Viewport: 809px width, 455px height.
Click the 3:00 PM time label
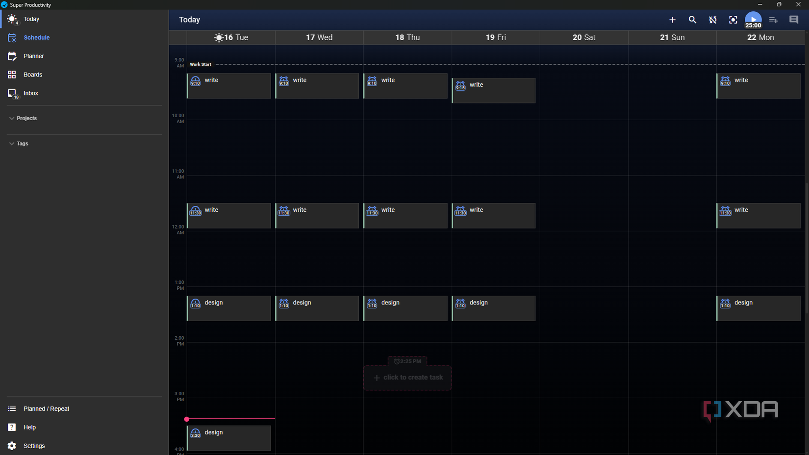(x=179, y=397)
